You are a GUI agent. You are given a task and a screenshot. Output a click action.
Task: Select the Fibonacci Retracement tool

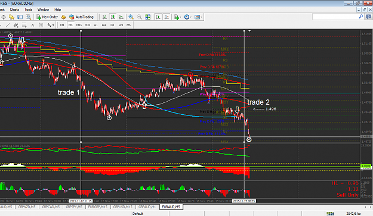coord(24,25)
